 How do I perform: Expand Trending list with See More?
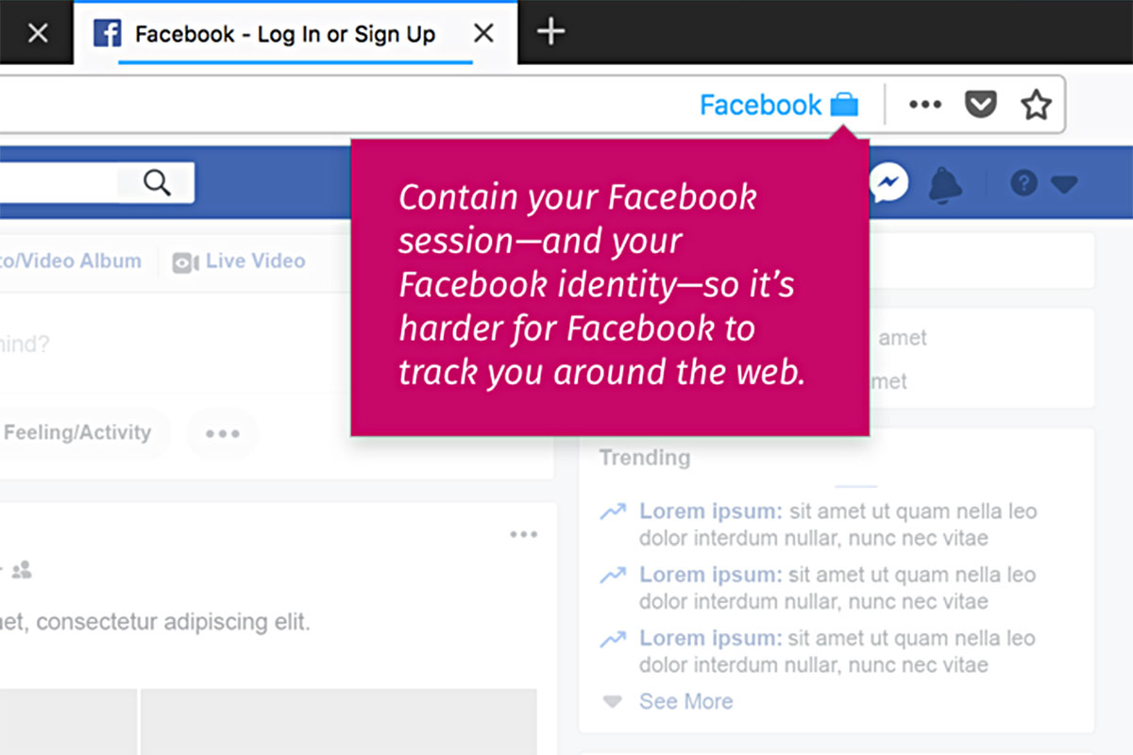(x=685, y=701)
